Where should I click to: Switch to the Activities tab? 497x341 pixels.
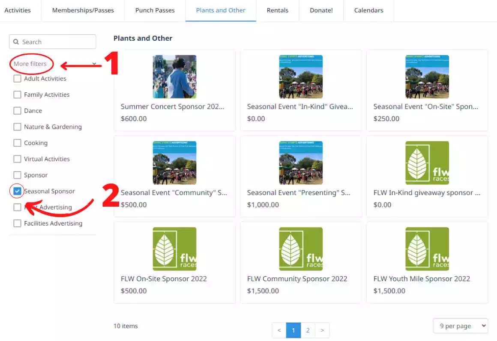pos(18,10)
